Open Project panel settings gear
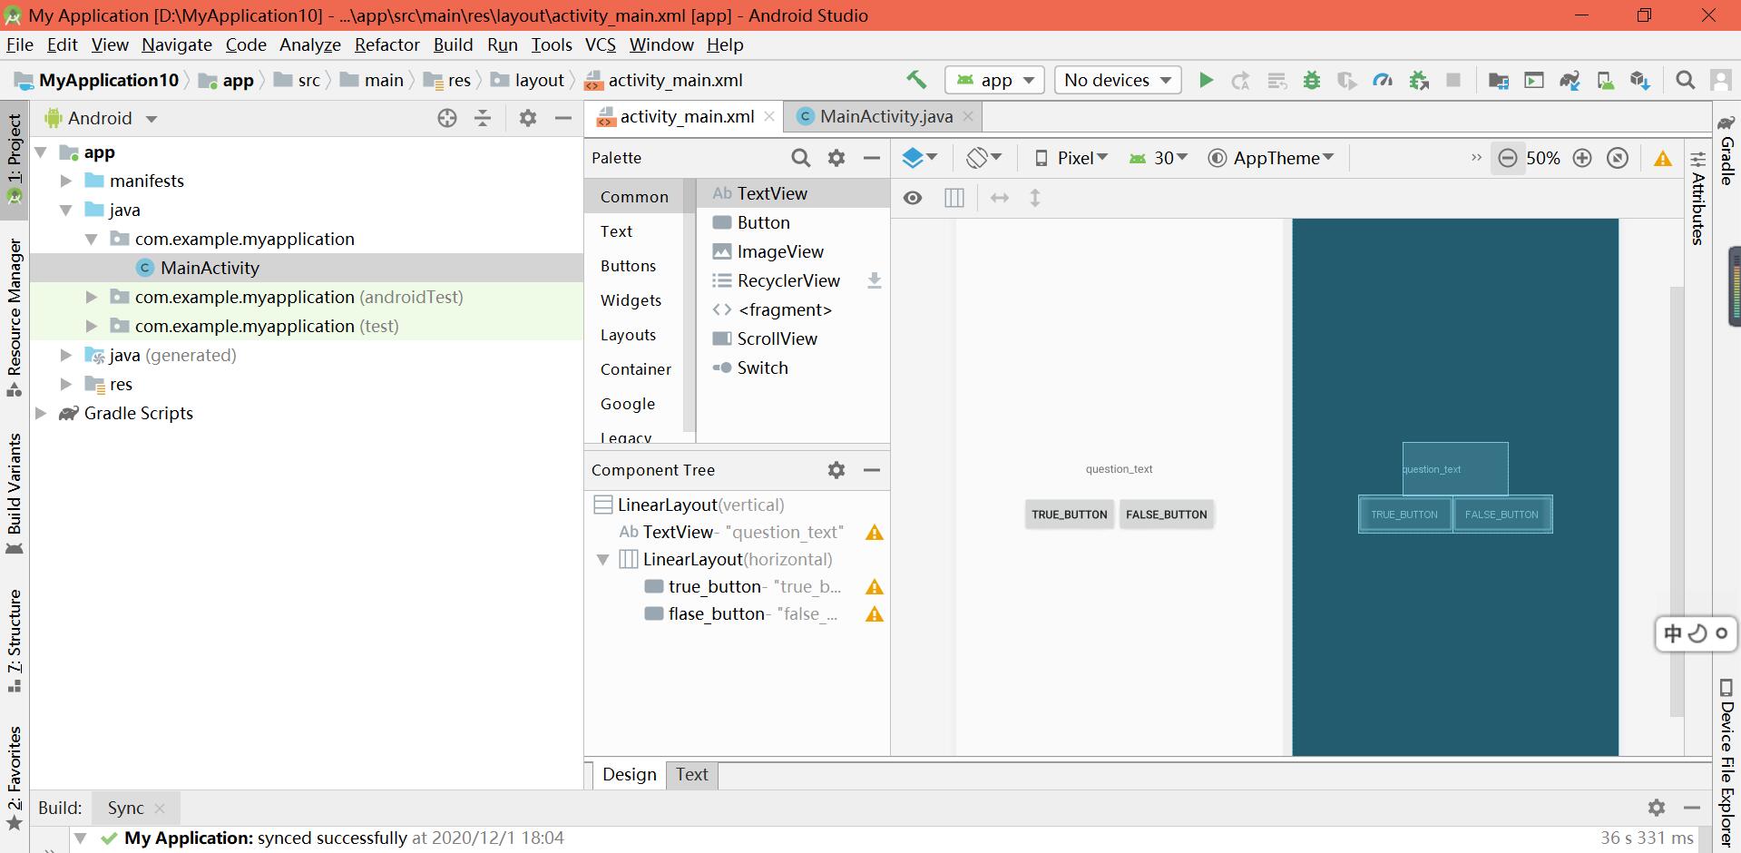1741x853 pixels. coord(528,118)
